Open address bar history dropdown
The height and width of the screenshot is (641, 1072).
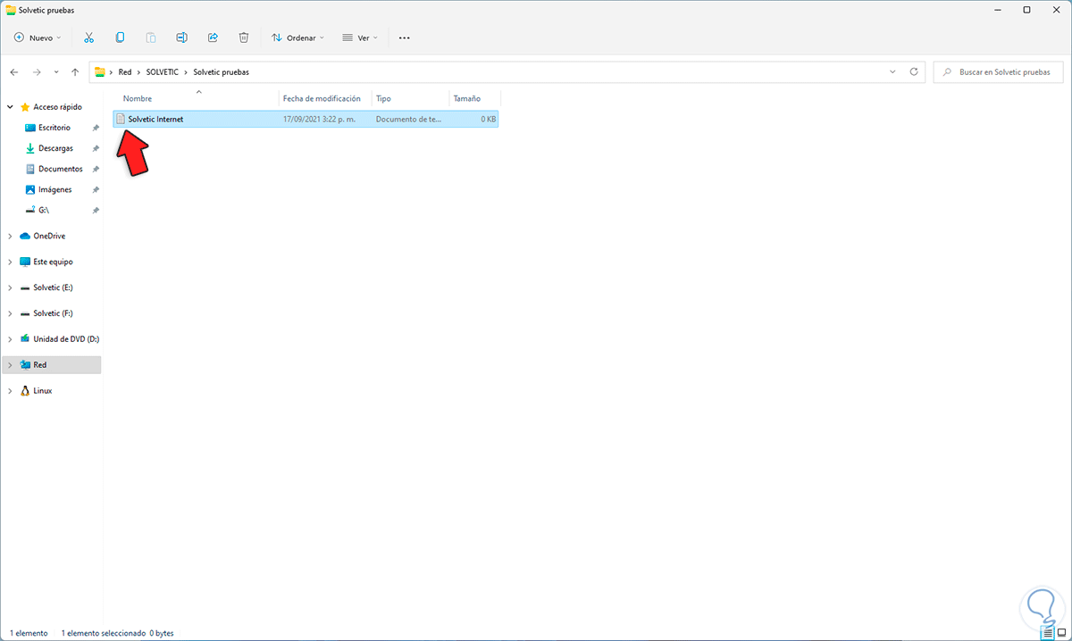[x=892, y=71]
